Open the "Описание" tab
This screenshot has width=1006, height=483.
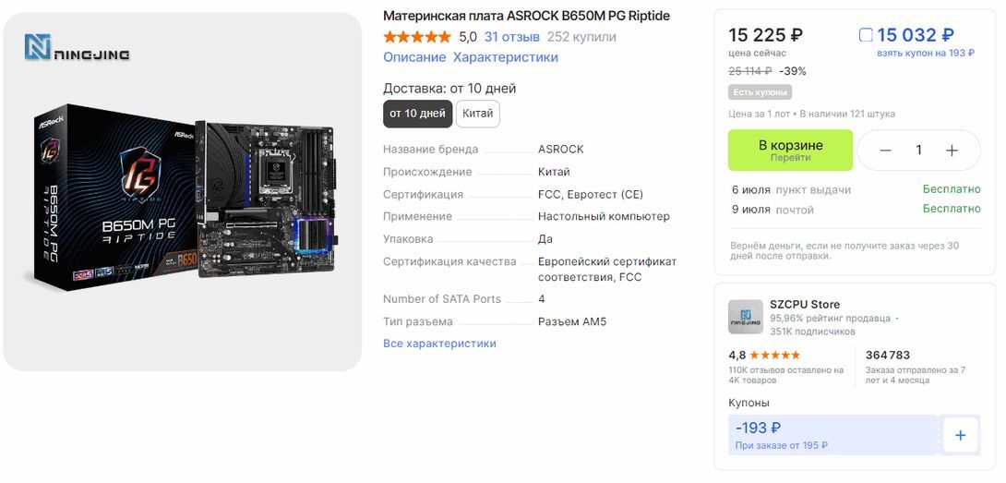pos(414,57)
